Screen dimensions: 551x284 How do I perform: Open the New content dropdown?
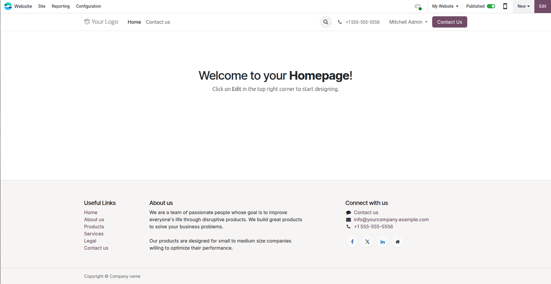[x=523, y=6]
